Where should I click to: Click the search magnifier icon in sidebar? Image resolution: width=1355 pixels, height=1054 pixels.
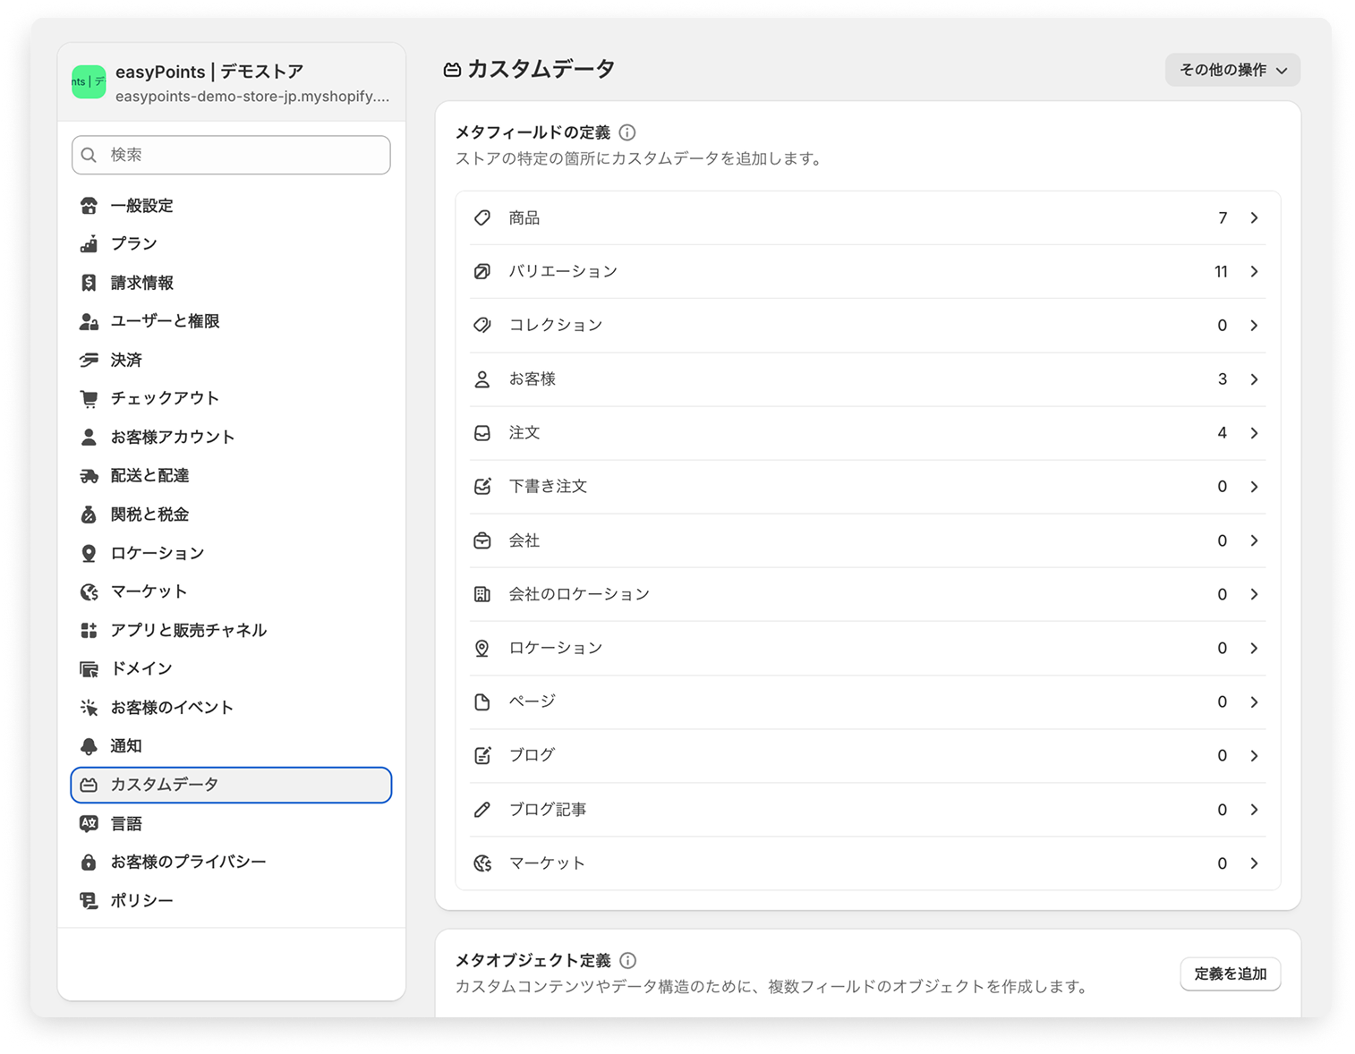[89, 155]
